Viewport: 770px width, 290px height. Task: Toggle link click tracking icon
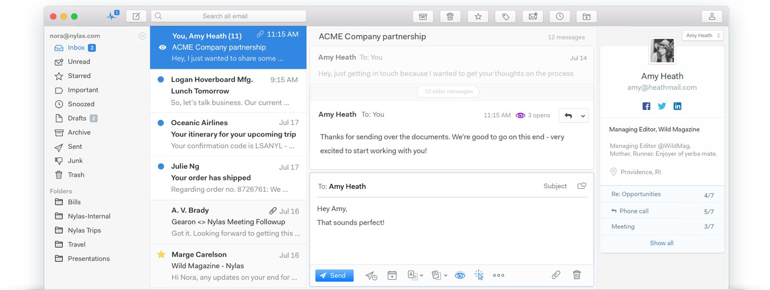479,275
